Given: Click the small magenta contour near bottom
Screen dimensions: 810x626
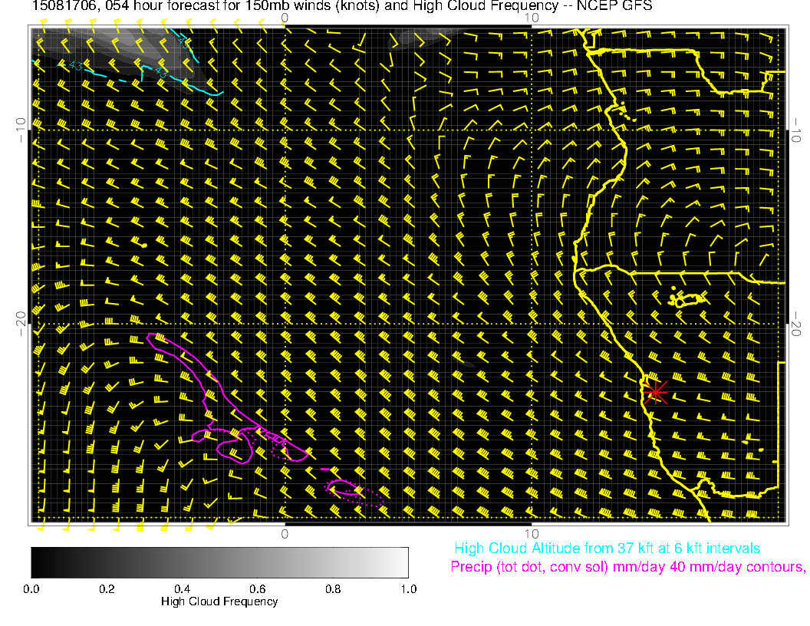Looking at the screenshot, I should point(343,489).
